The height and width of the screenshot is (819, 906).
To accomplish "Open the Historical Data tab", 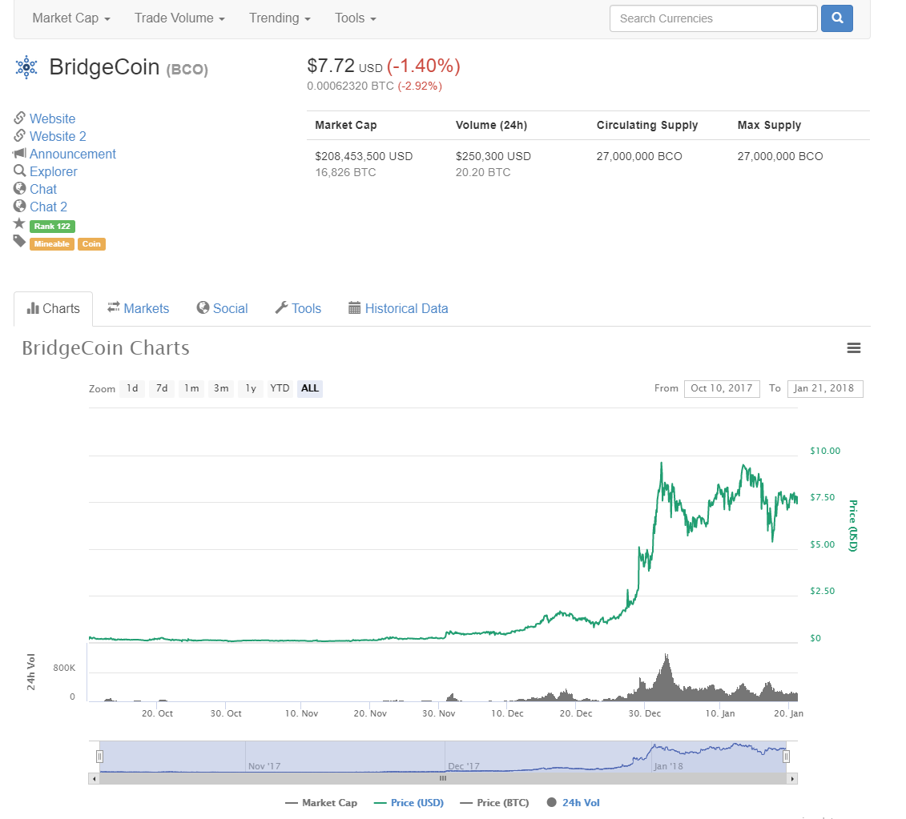I will [398, 308].
